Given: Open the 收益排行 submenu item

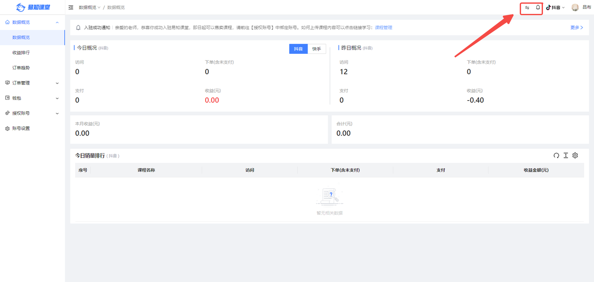Looking at the screenshot, I should tap(32, 53).
